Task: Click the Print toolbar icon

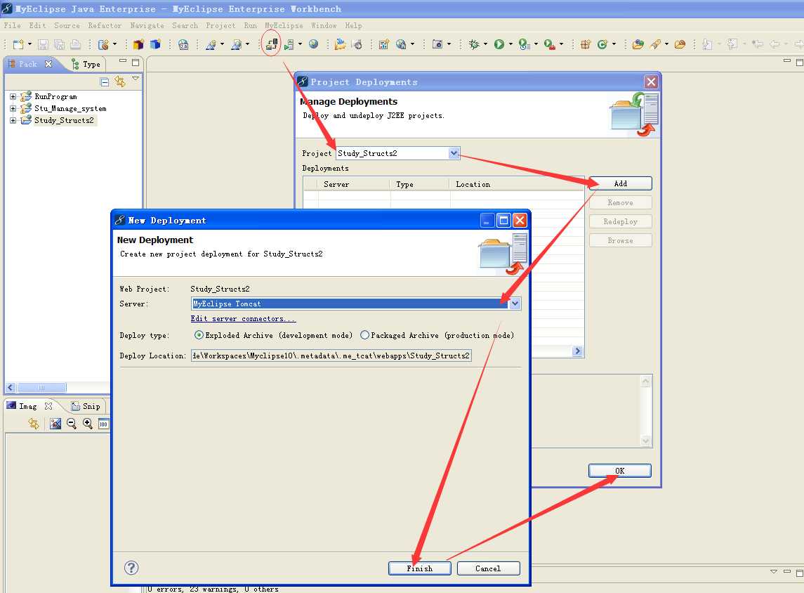Action: (x=75, y=45)
